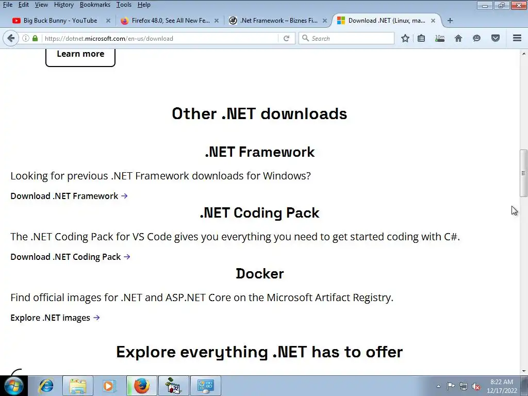This screenshot has height=396, width=528.
Task: Click the scrollbar up arrow
Action: tap(524, 54)
